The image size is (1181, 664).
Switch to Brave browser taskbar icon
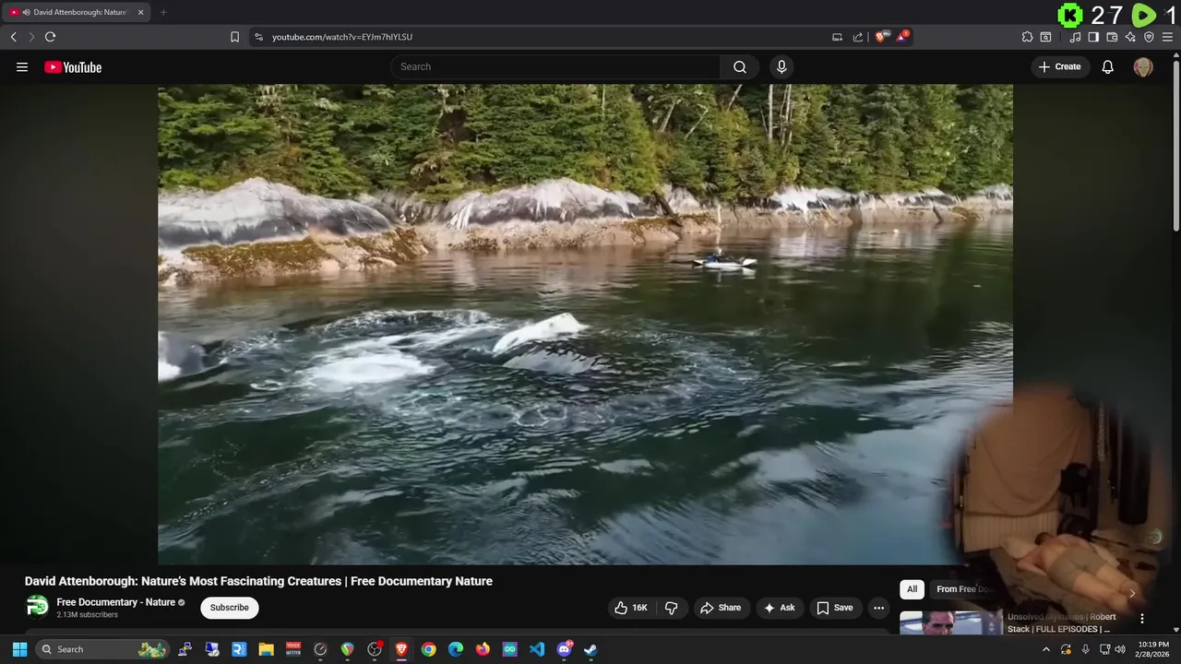click(401, 649)
